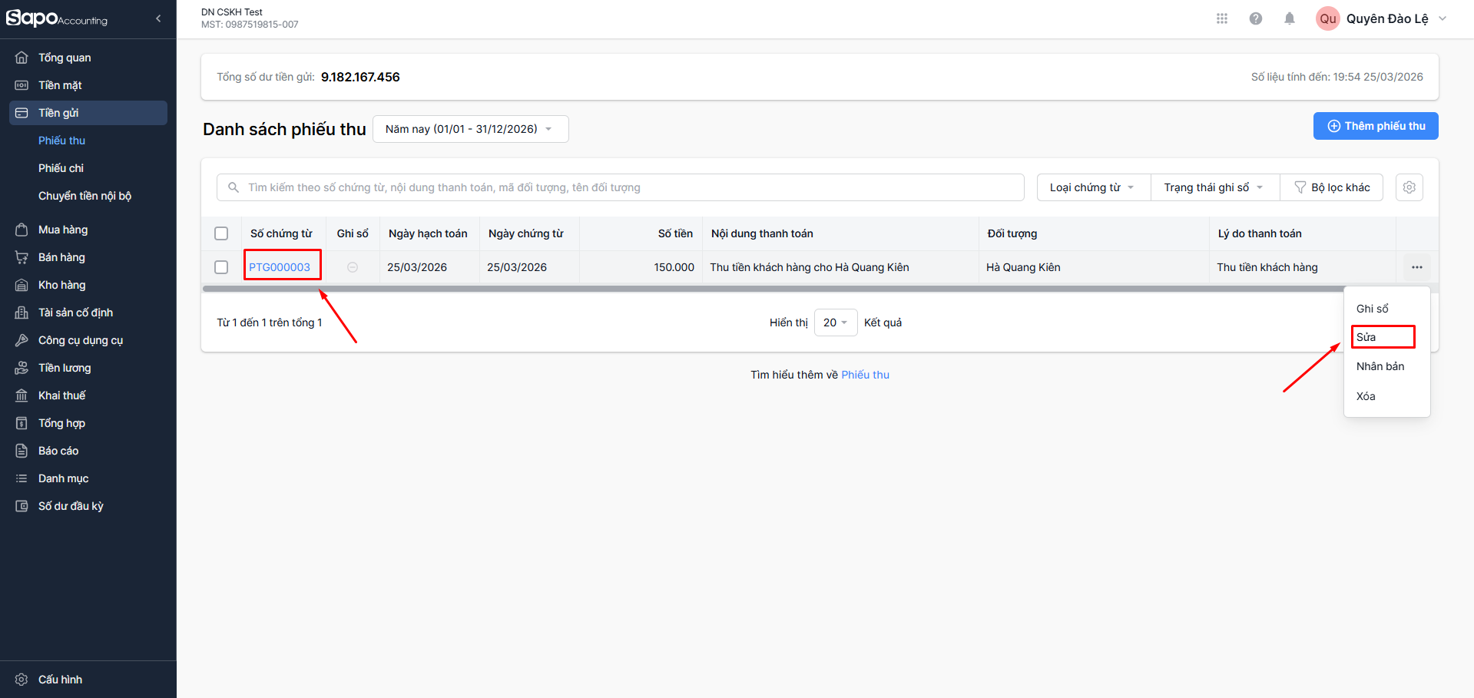Change the 20 results per page dropdown

835,323
